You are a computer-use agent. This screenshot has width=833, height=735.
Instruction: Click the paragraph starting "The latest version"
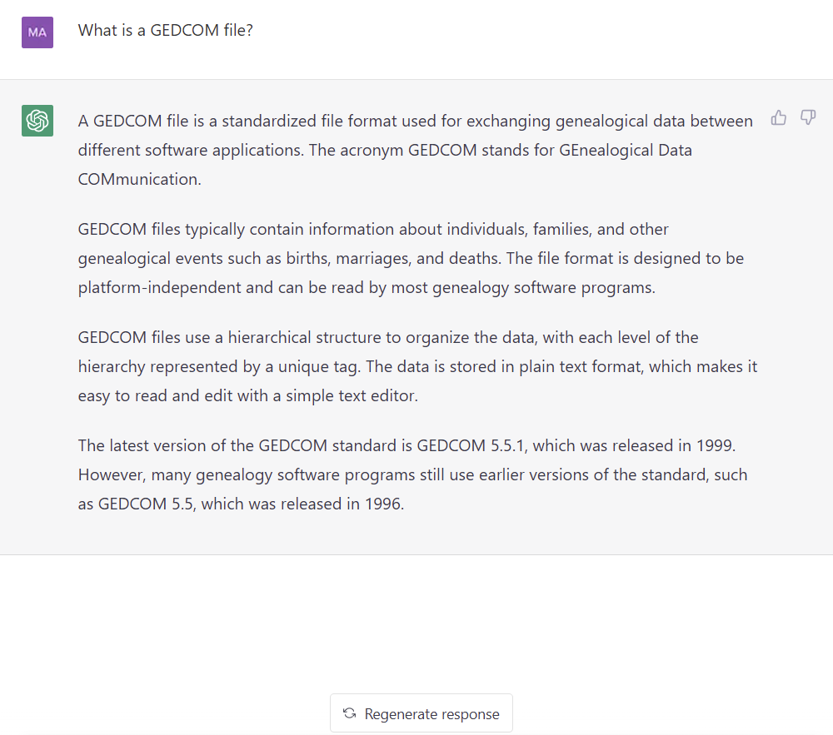[413, 475]
